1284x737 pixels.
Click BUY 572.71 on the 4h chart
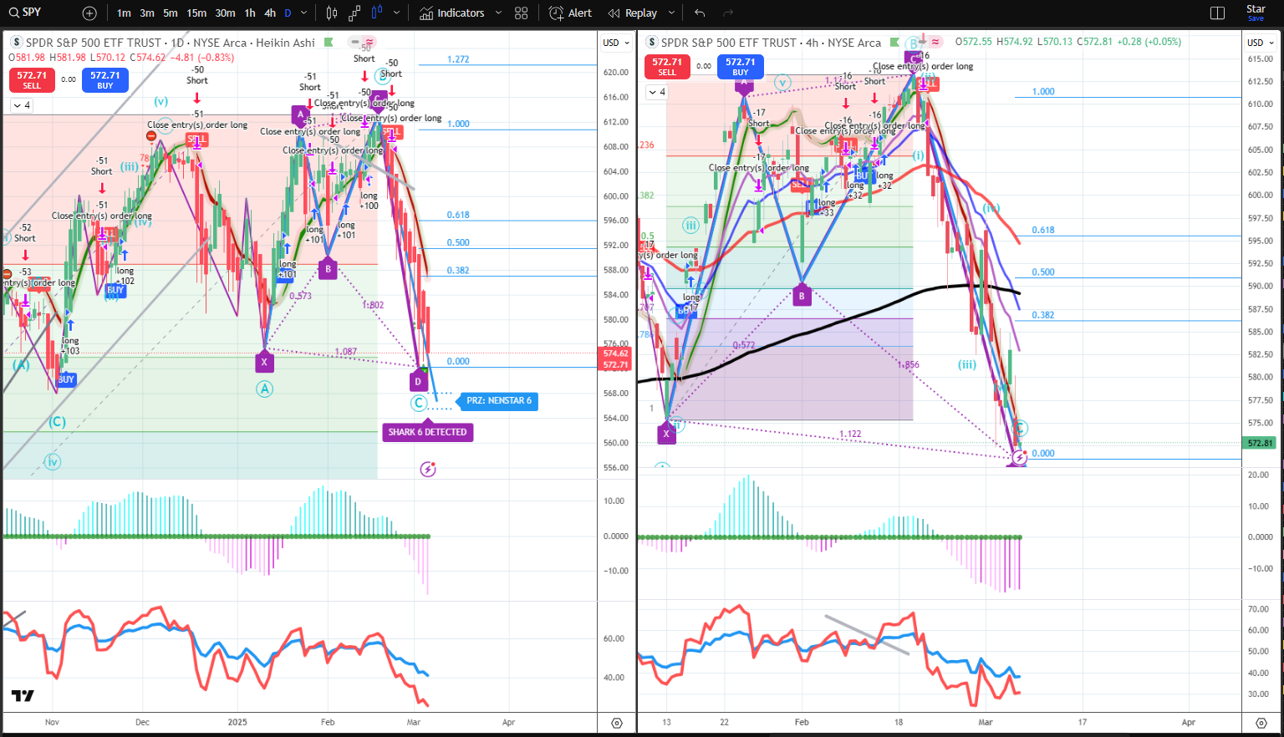click(741, 67)
